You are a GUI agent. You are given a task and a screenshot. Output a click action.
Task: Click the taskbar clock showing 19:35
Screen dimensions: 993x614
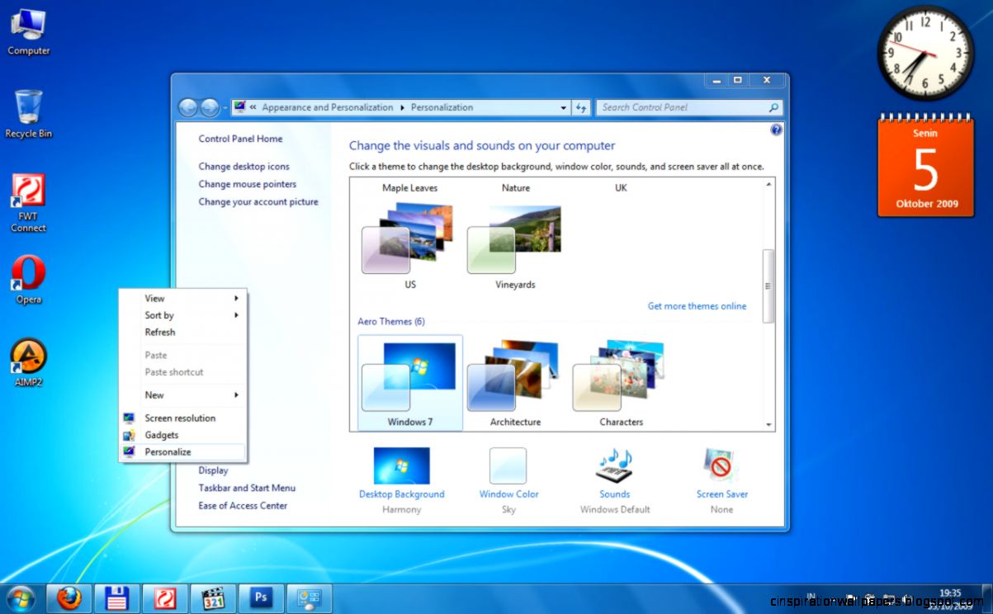click(x=950, y=593)
